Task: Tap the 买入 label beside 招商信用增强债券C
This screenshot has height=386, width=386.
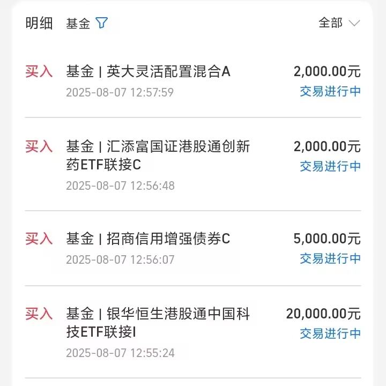Action: pyautogui.click(x=39, y=239)
